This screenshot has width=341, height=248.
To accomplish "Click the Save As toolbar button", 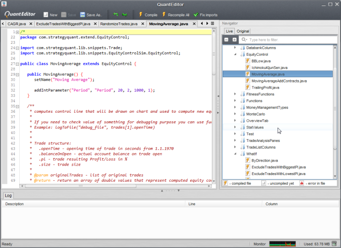I will click(x=91, y=15).
